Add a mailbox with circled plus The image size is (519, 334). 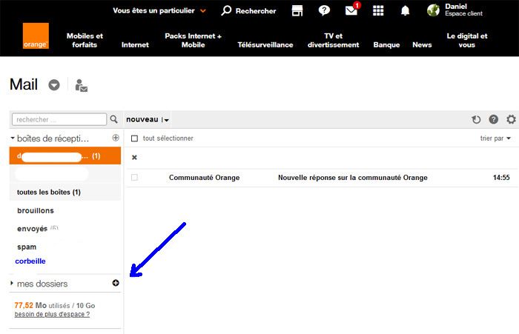click(116, 138)
